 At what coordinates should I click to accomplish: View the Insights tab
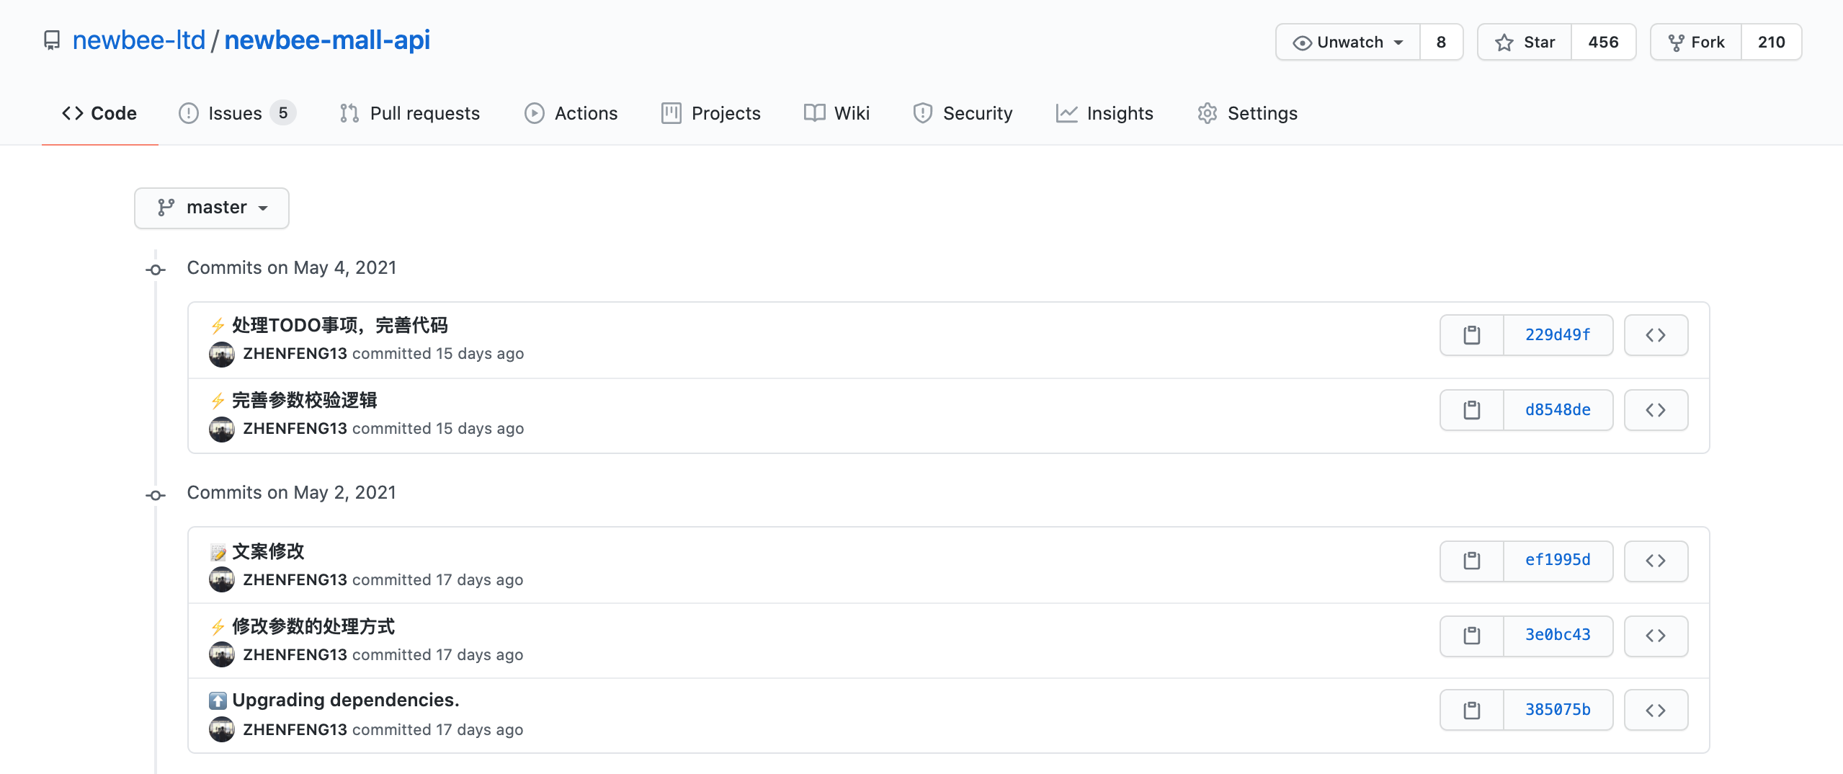1105,113
